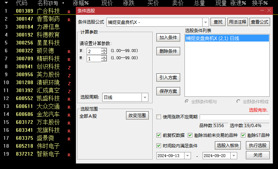Increase M parameter with up arrow
Viewport: 278px width, 169px height.
(104, 57)
